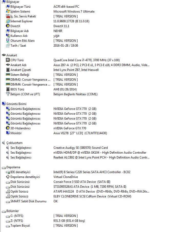Click the Z: (NTFS) partition row
Screen dimensions: 191x232
16,221
